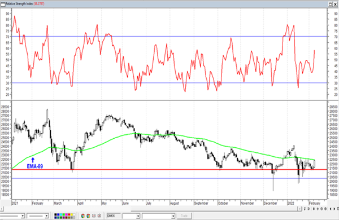Maximize the Relative Strength Index pane
This screenshot has width=339, height=220.
331,4
